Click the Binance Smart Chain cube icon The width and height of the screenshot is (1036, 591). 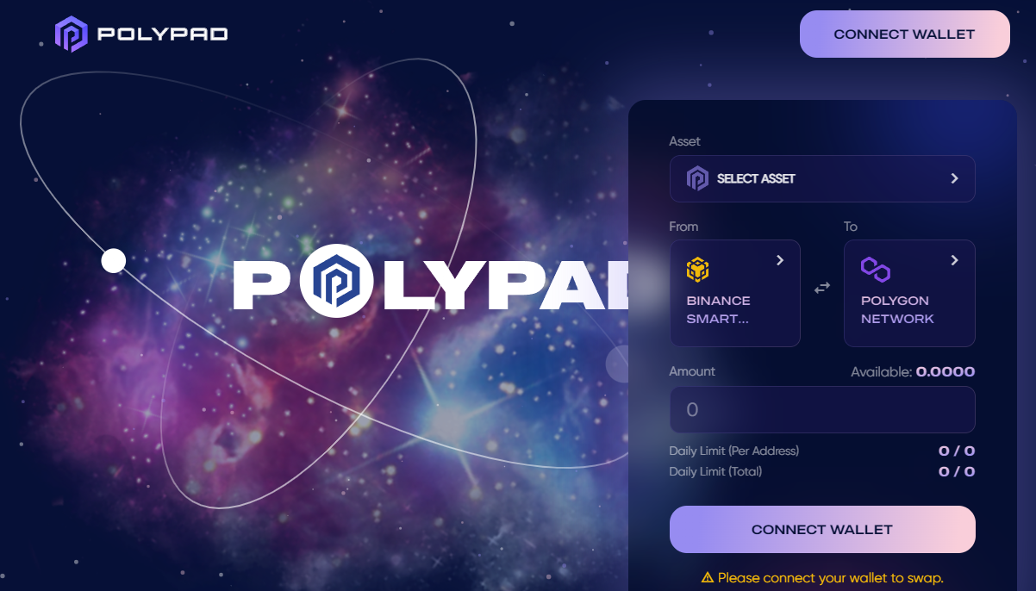[x=697, y=270]
